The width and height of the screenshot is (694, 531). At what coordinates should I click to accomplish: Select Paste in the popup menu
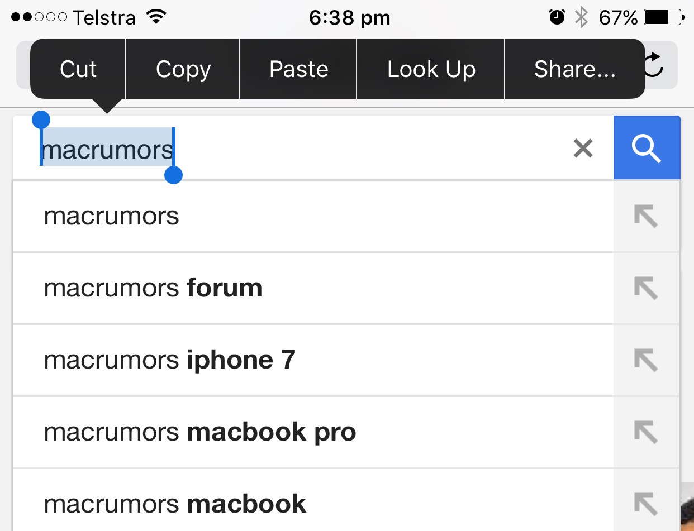tap(298, 69)
